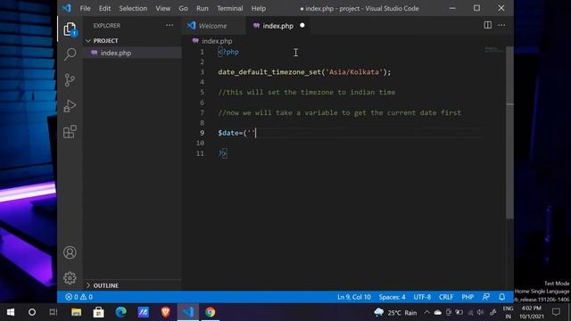Open the Accounts icon in activity bar
The height and width of the screenshot is (321, 571).
(x=70, y=252)
